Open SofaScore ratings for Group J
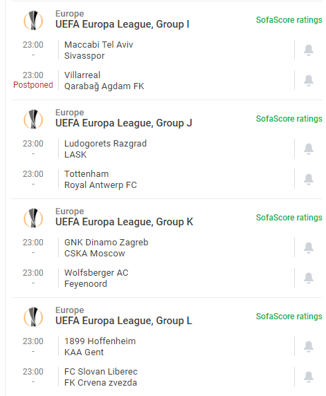 click(289, 118)
